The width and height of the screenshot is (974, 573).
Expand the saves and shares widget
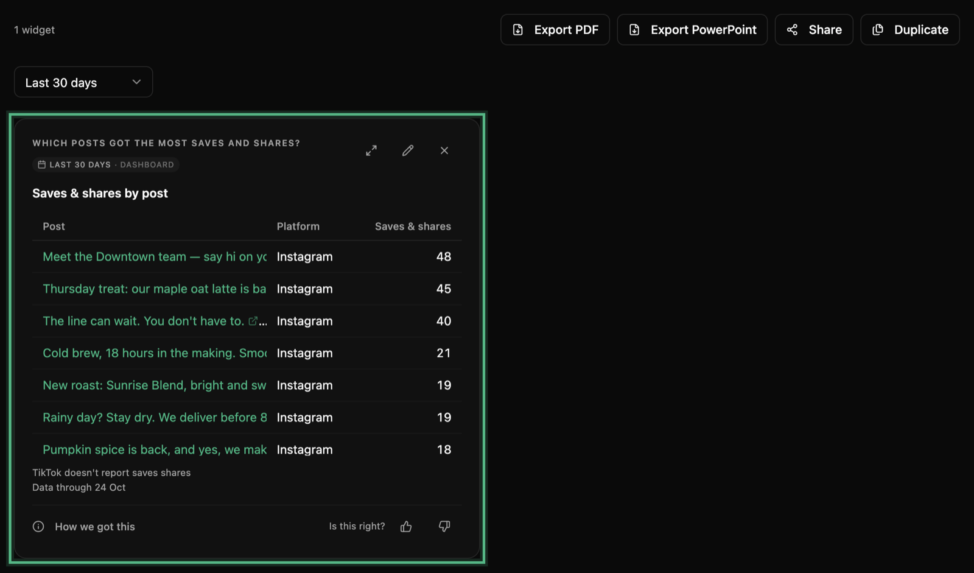point(371,150)
